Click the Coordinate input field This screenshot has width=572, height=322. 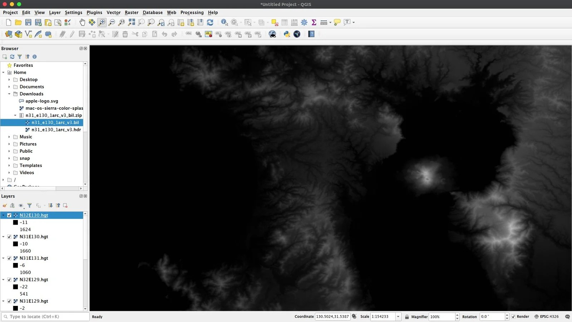click(332, 317)
